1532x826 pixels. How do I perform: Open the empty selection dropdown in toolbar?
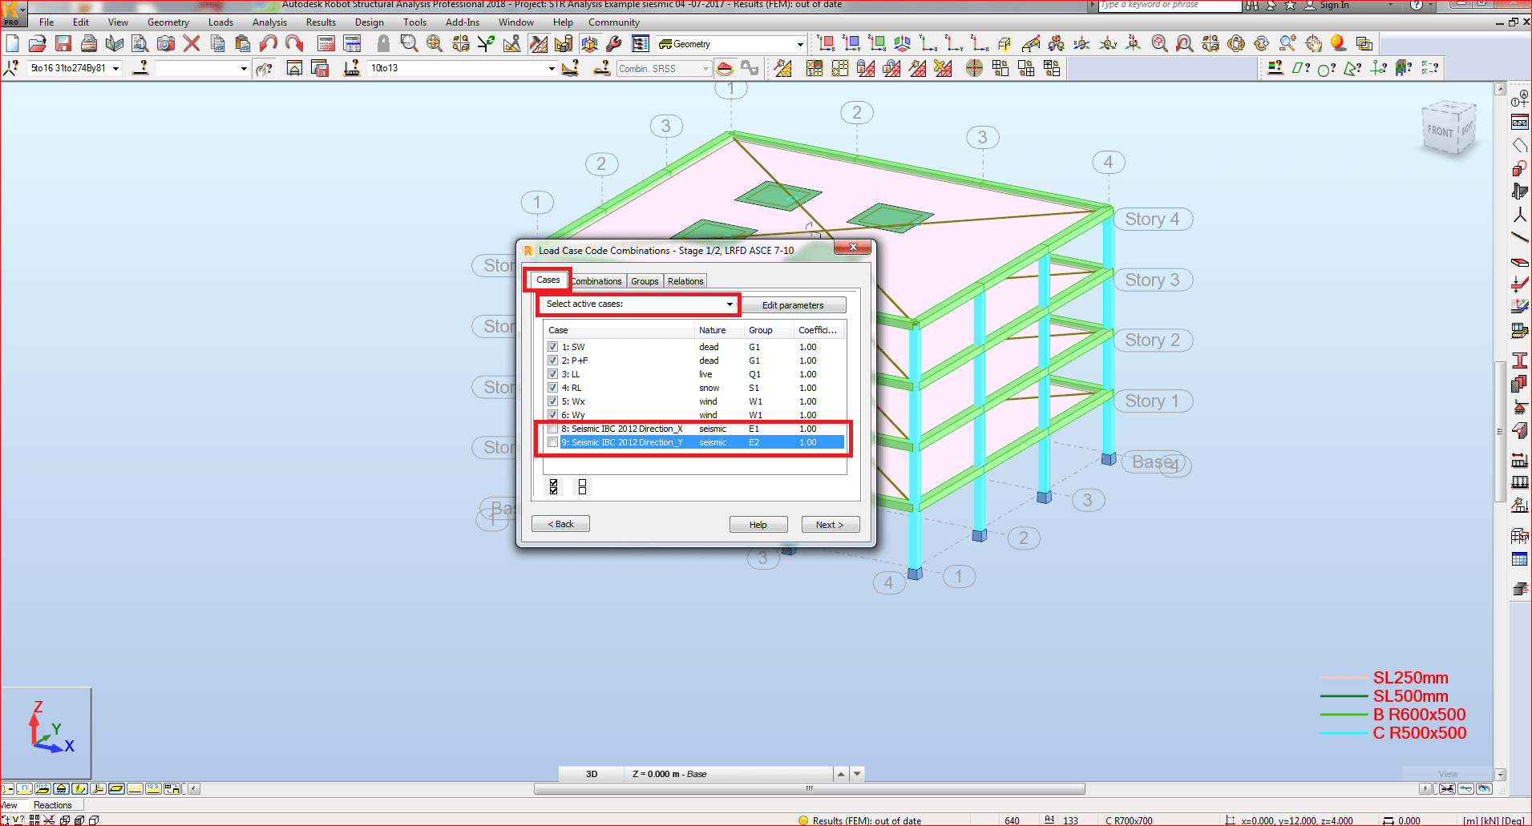(244, 69)
